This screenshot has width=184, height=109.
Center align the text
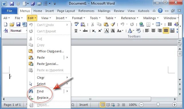(153, 31)
